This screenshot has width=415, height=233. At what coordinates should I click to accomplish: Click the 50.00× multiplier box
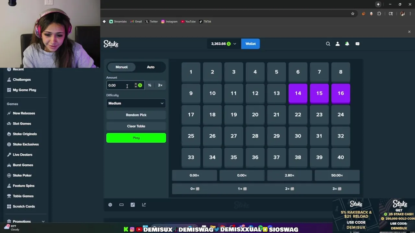point(337,175)
